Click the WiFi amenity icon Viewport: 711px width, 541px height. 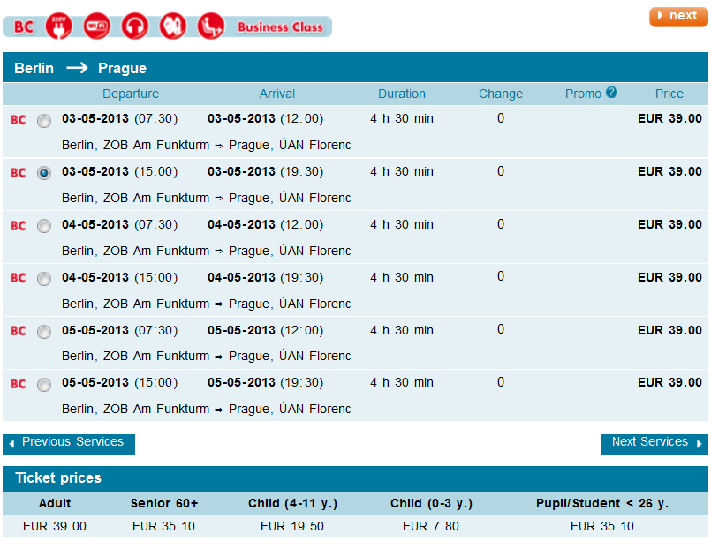[97, 26]
